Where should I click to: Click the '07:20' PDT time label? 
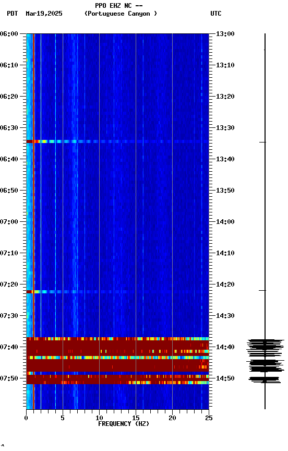[x=9, y=285]
